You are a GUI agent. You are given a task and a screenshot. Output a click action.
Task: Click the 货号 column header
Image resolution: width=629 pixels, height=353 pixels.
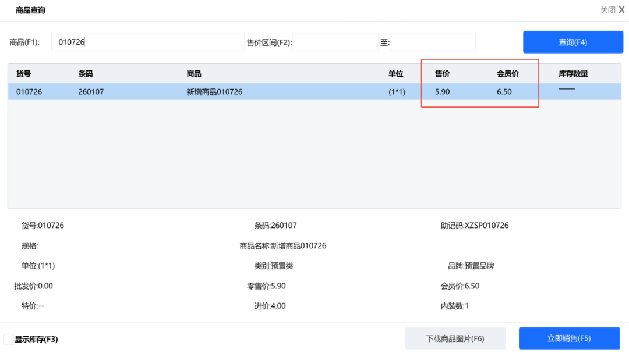[x=24, y=74]
